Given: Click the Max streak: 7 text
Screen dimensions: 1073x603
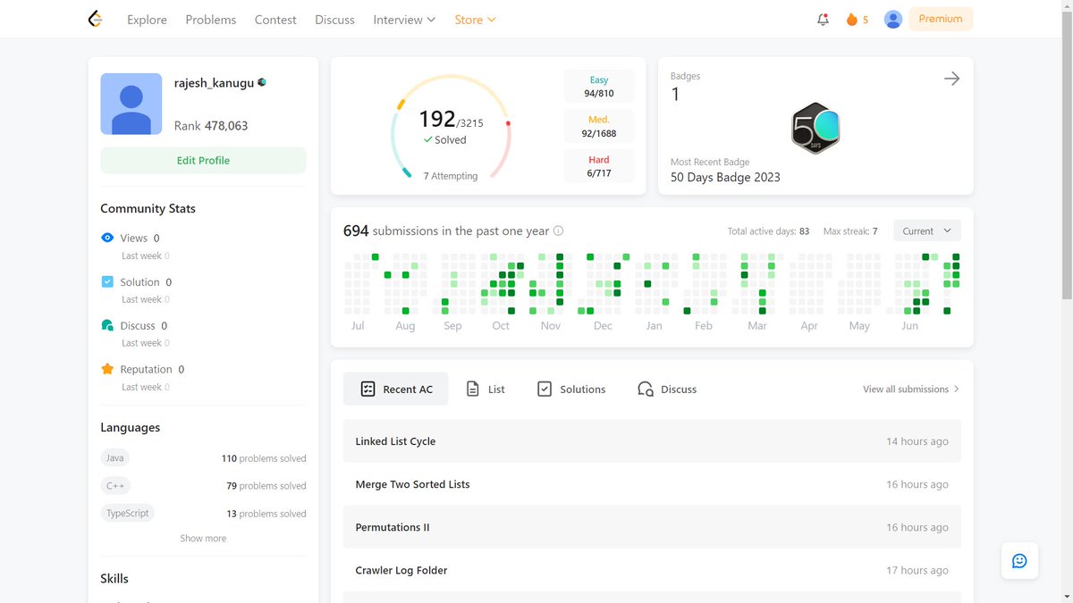Looking at the screenshot, I should pos(850,231).
